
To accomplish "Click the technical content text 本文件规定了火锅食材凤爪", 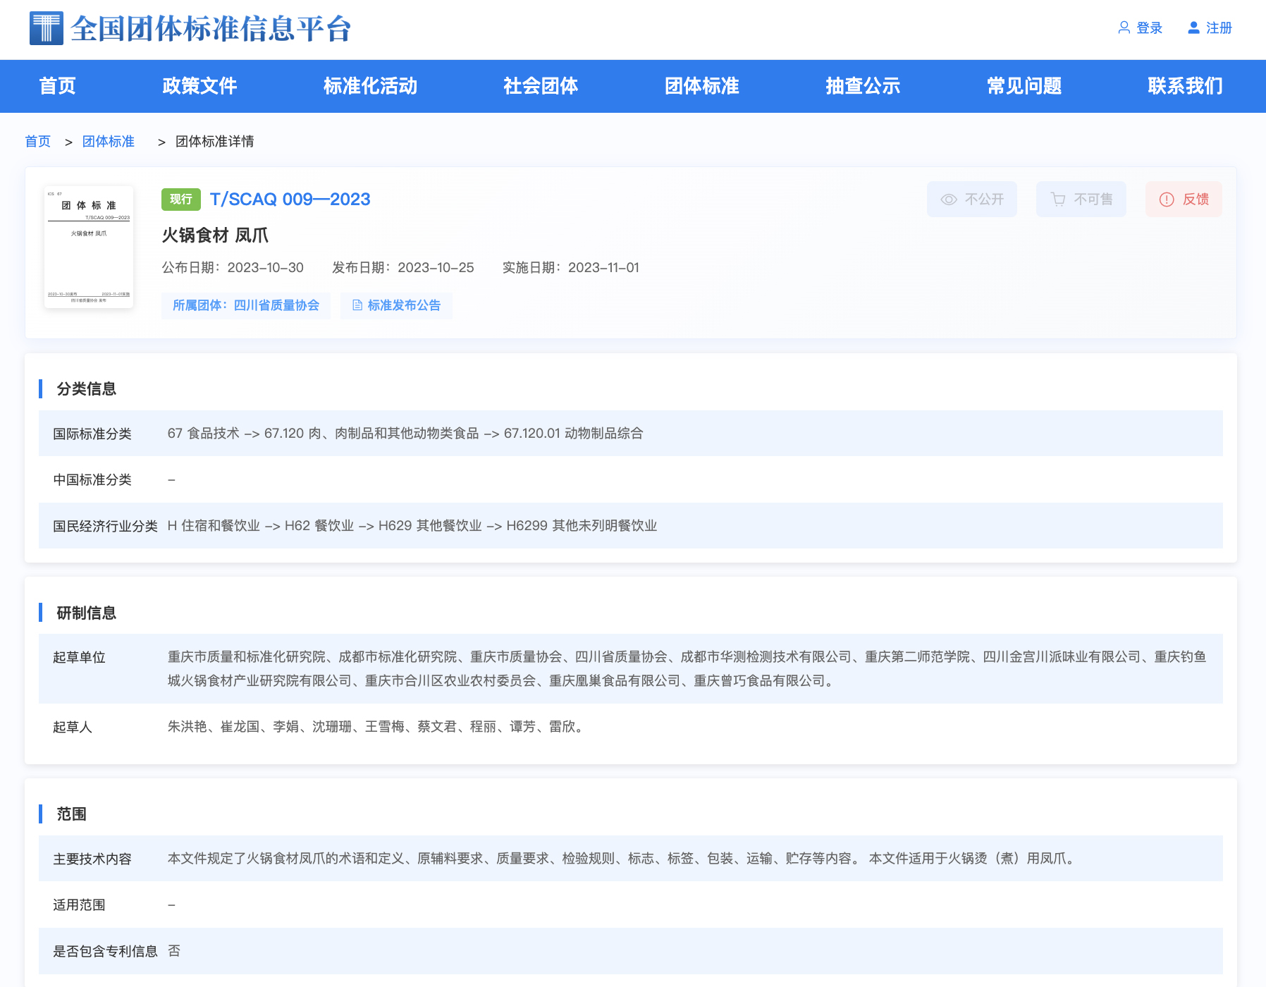I will pos(622,859).
